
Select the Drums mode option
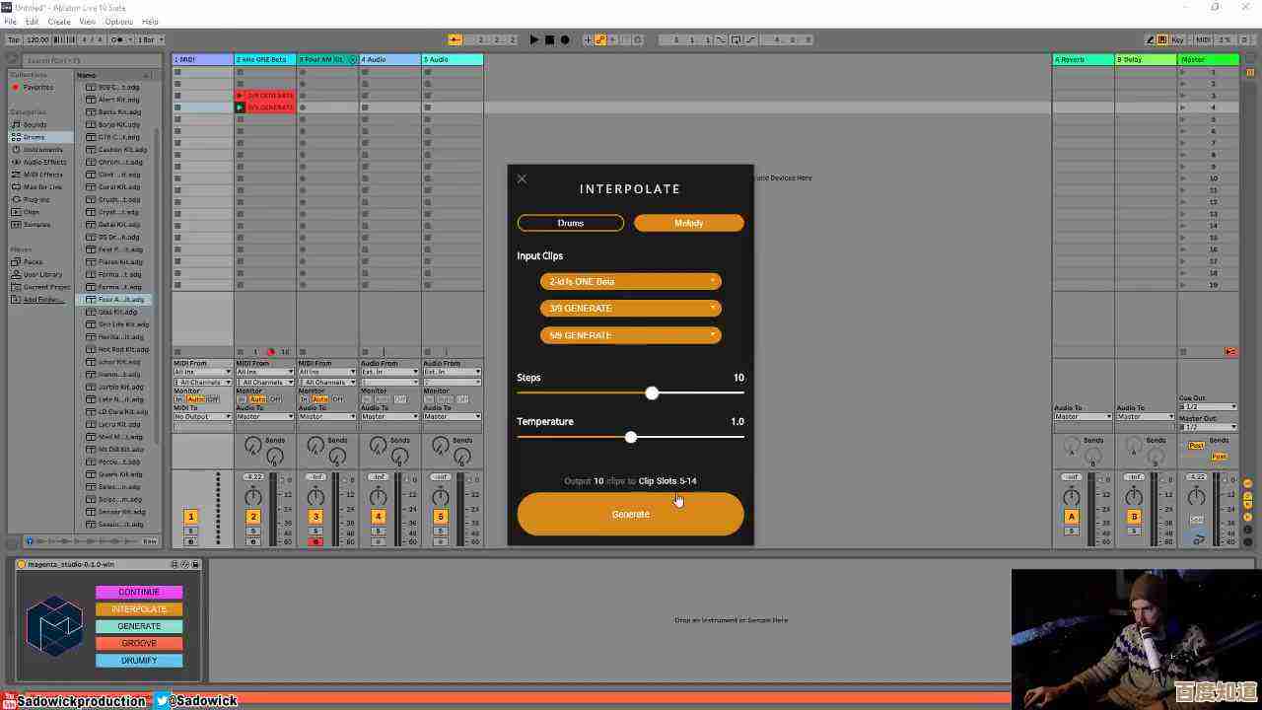[570, 223]
